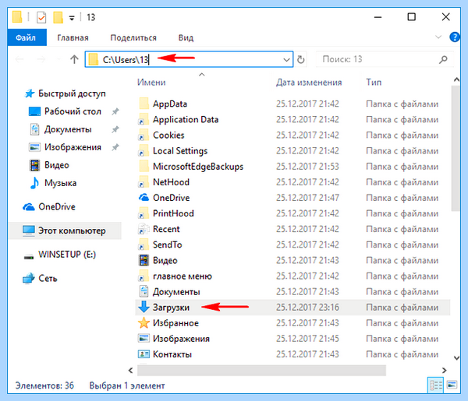Click the pin icon beside Документы in sidebar

115,129
